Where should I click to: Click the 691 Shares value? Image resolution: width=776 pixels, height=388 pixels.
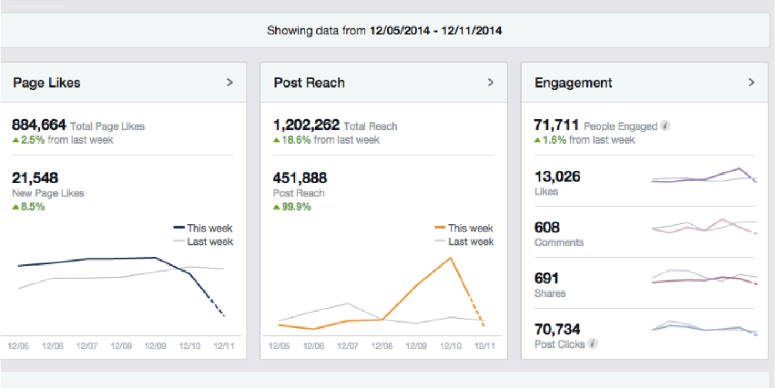coord(547,278)
